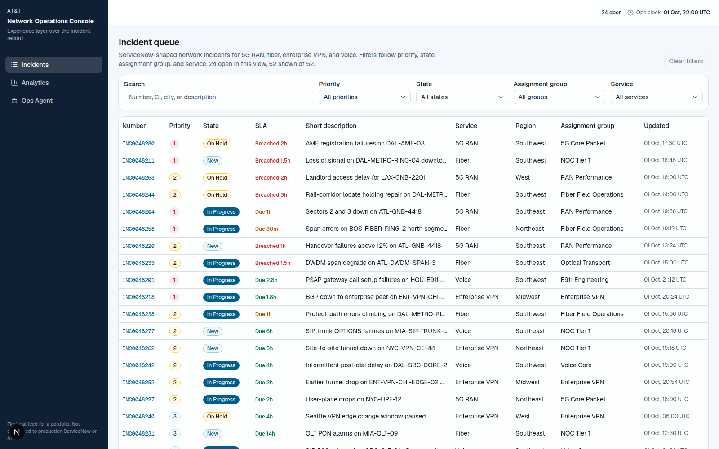Click the New state badge for INC0048220
The image size is (719, 449).
coord(213,246)
